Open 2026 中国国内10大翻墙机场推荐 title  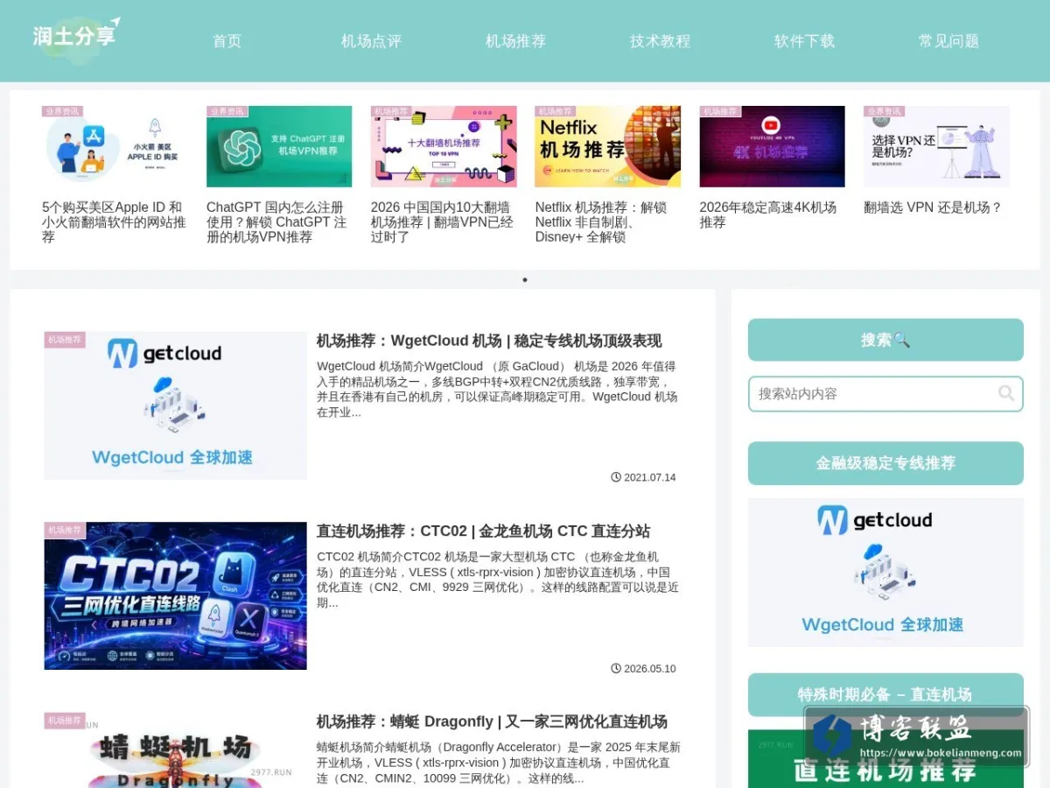pos(442,222)
